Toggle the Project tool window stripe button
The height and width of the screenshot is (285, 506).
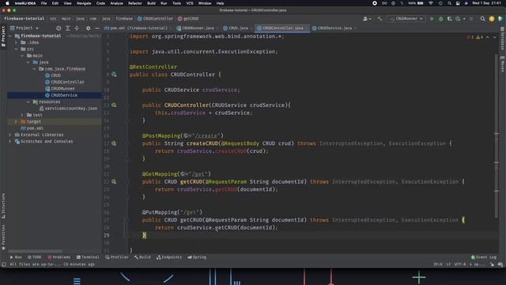tap(3, 36)
